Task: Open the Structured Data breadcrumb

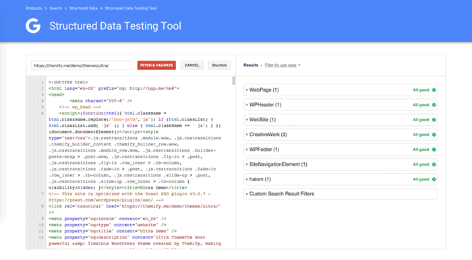Action: pos(84,8)
